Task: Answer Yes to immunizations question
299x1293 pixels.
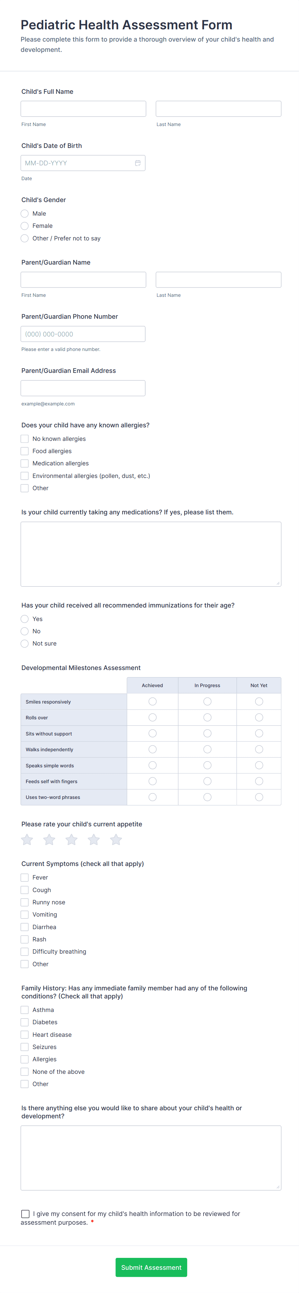Action: click(24, 619)
